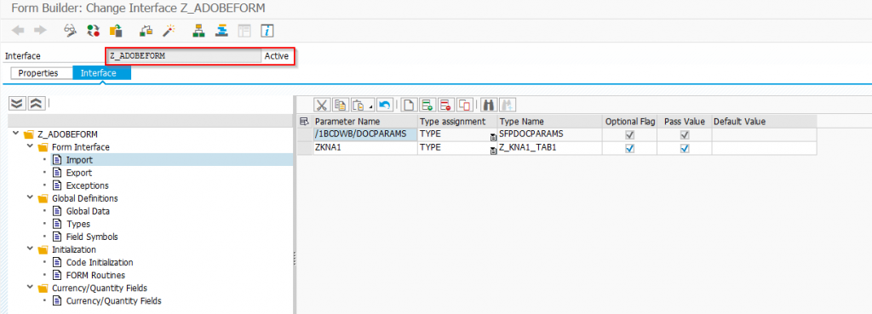Screen dimensions: 872x314
Task: Open the Currency/Quantity Fields leaf node
Action: pyautogui.click(x=113, y=300)
